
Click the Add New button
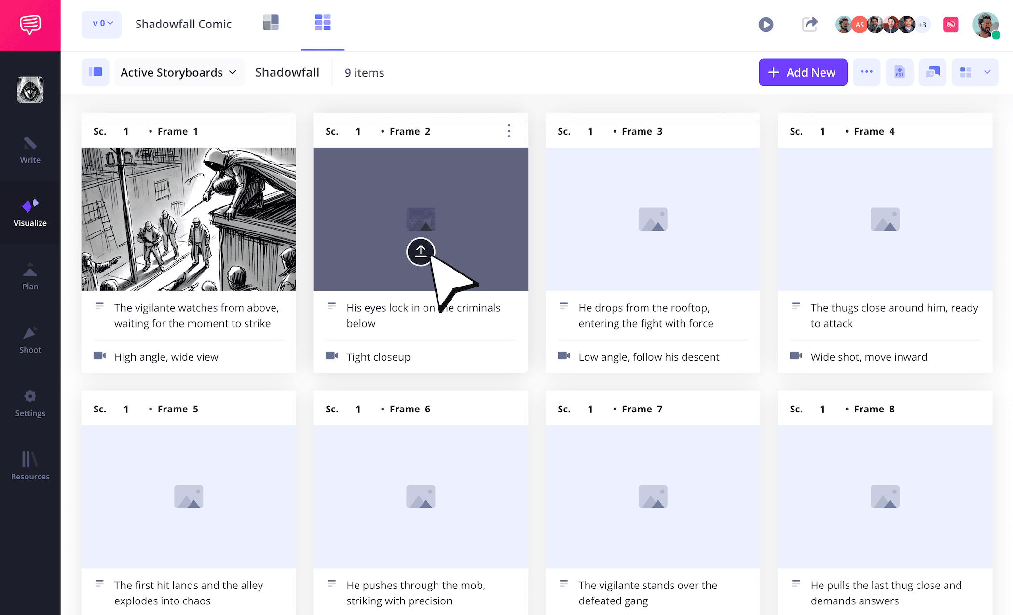(803, 72)
